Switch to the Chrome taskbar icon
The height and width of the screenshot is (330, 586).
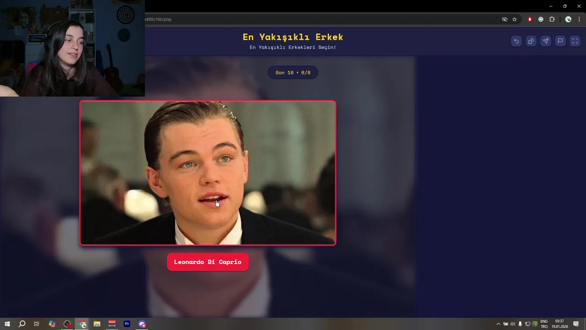pyautogui.click(x=82, y=324)
